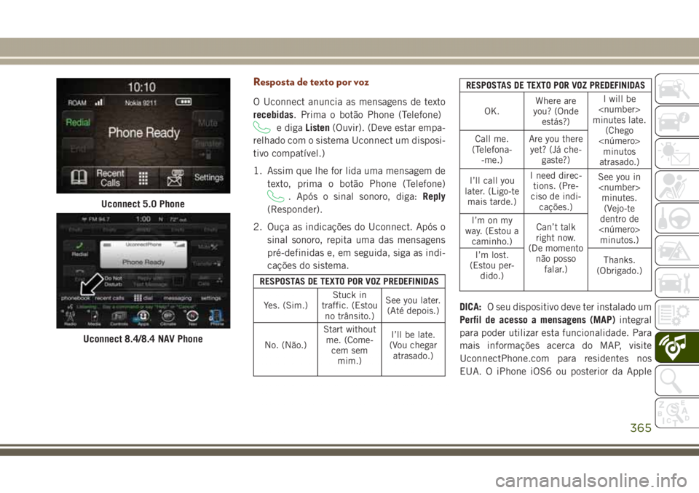Select the key and steering wheel tab
The width and height of the screenshot is (699, 493).
coord(676,218)
